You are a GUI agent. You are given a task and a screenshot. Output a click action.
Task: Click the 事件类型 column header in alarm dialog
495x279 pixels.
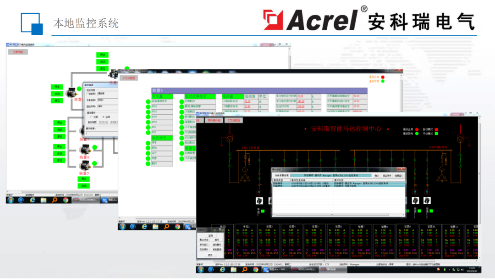pyautogui.click(x=281, y=180)
